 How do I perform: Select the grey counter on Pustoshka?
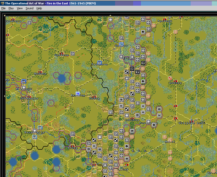coord(148,122)
